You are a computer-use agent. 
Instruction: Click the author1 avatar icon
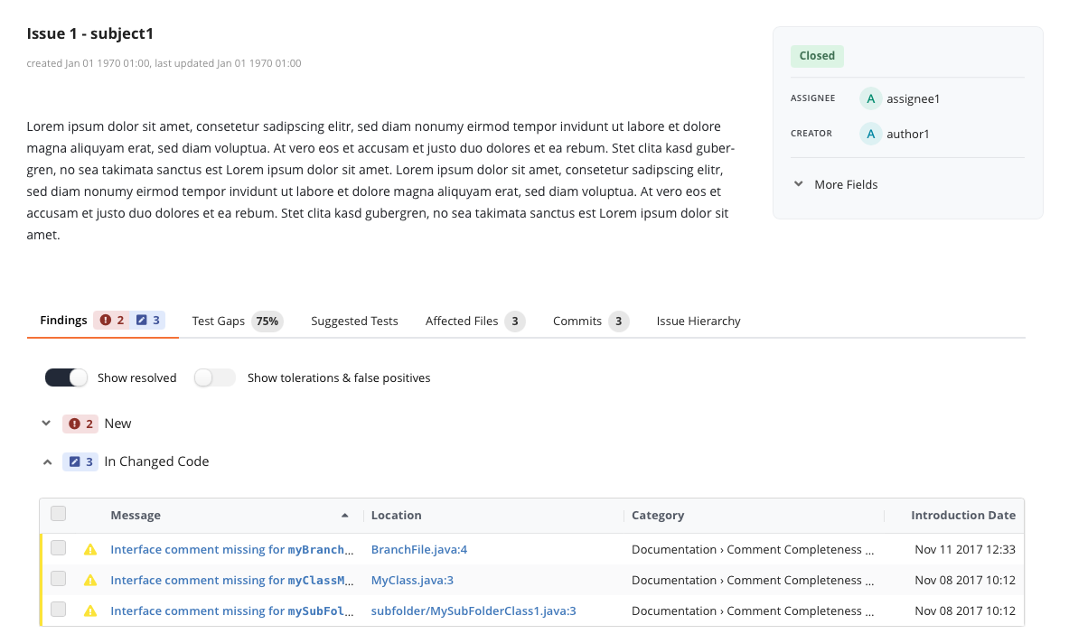point(870,134)
